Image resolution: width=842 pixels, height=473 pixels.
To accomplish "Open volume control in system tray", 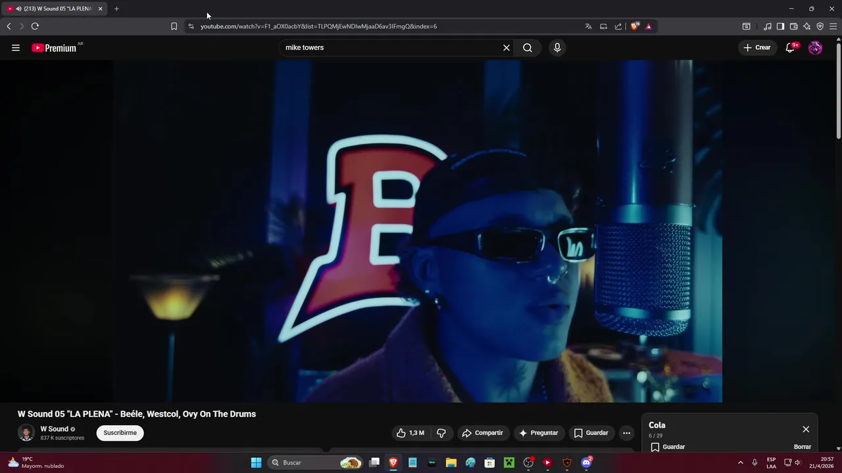I will tap(798, 462).
